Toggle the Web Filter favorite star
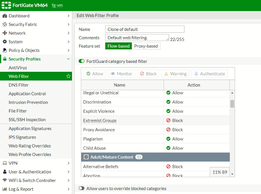Image resolution: width=261 pixels, height=194 pixels. coord(68,76)
